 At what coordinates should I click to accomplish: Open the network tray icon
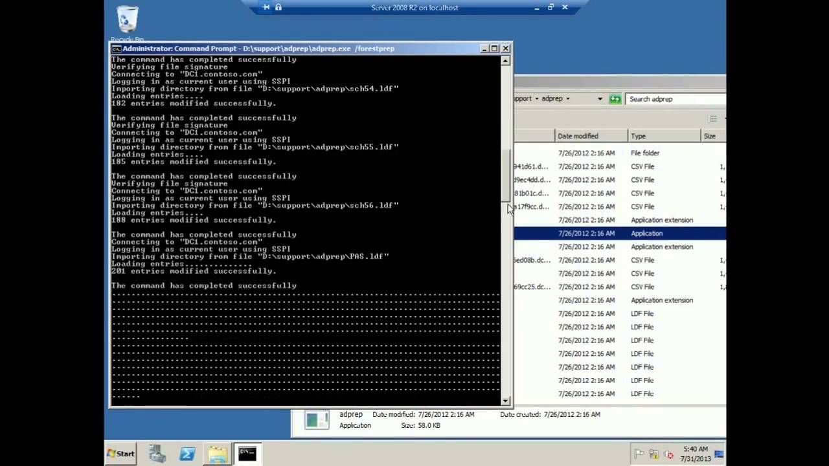point(654,454)
